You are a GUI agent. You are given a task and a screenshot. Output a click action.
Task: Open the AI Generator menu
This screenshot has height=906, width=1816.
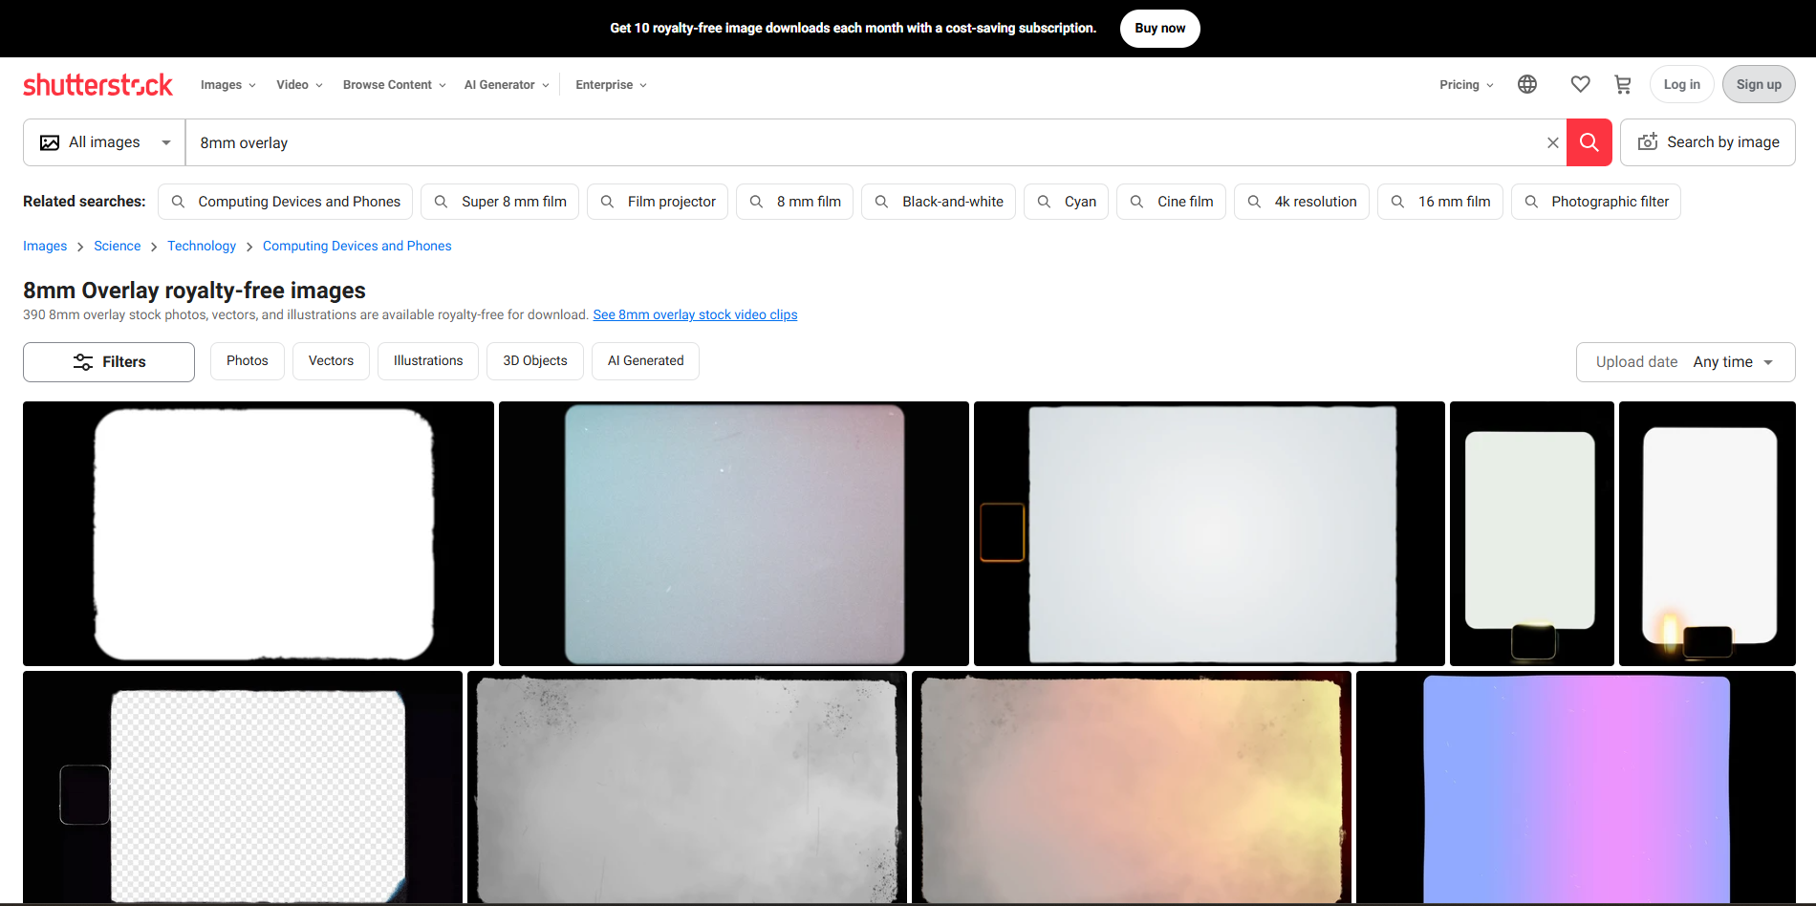pyautogui.click(x=505, y=84)
